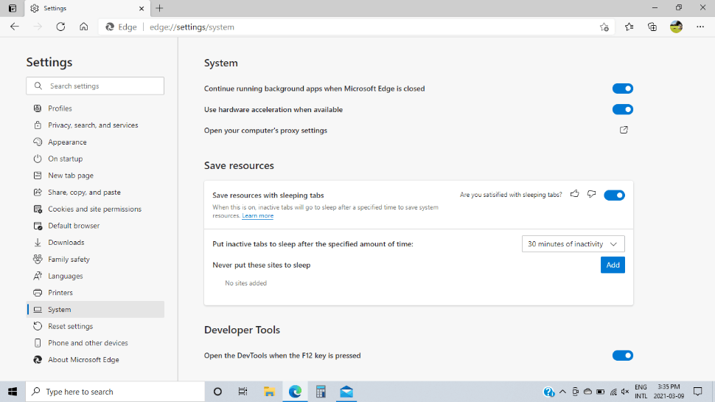Image resolution: width=715 pixels, height=402 pixels.
Task: Open computer's proxy settings external link icon
Action: (x=624, y=130)
